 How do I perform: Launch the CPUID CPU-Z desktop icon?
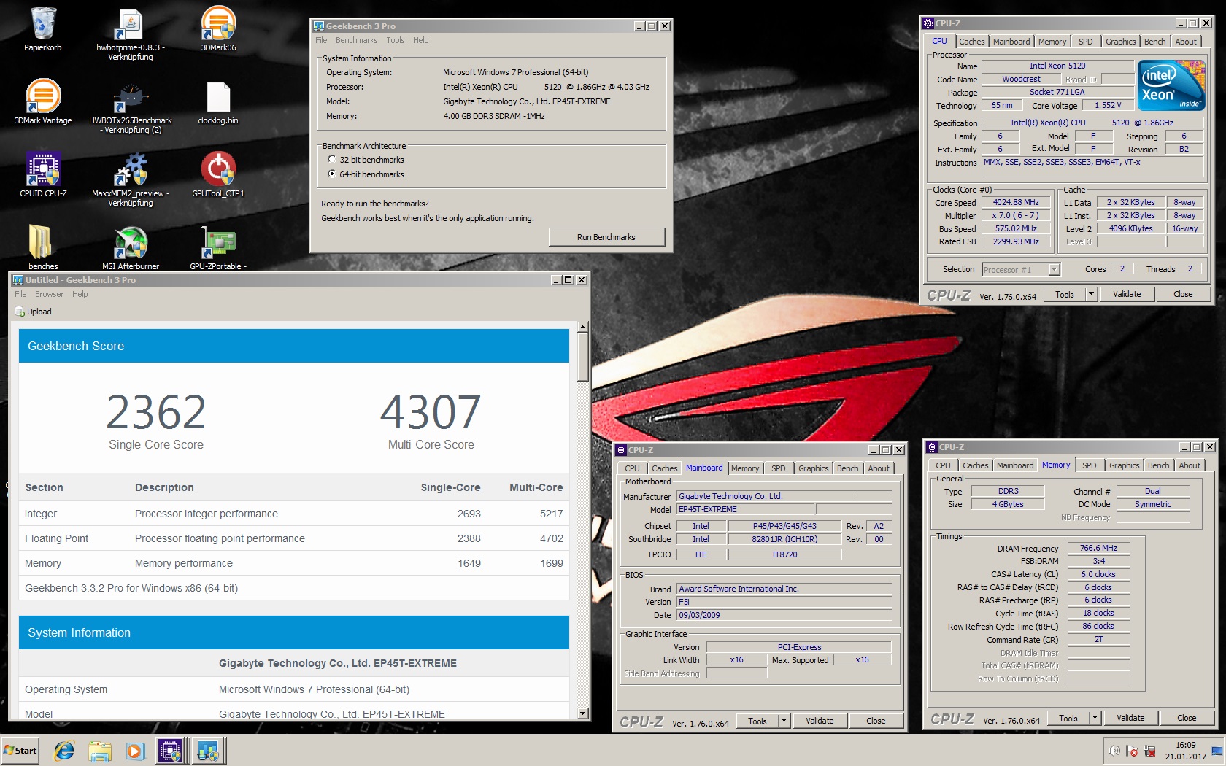point(43,169)
